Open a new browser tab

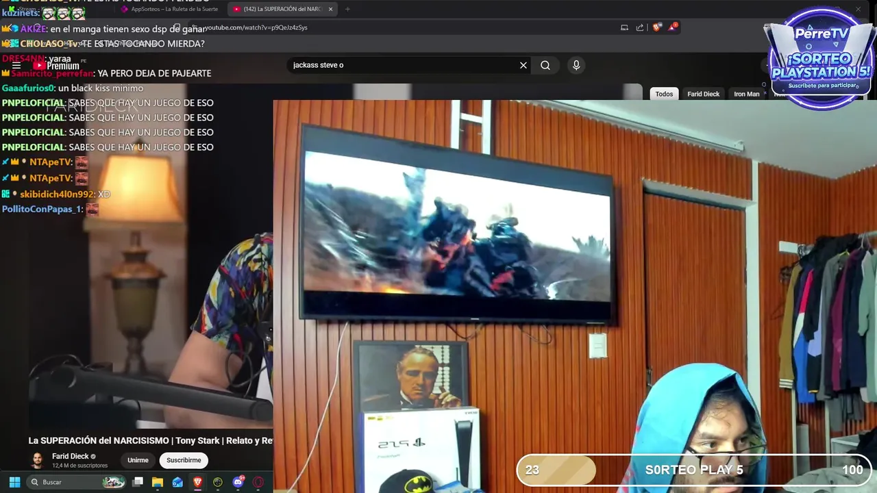coord(347,9)
